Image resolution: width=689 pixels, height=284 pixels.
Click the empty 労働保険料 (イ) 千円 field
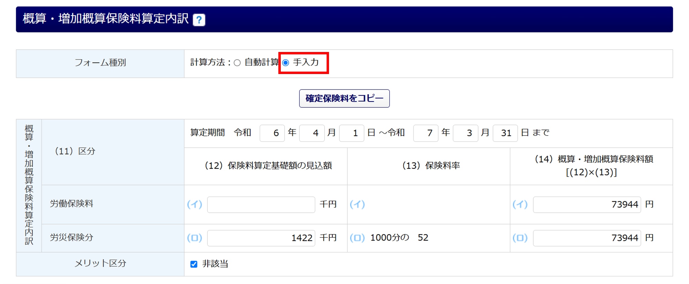click(261, 204)
